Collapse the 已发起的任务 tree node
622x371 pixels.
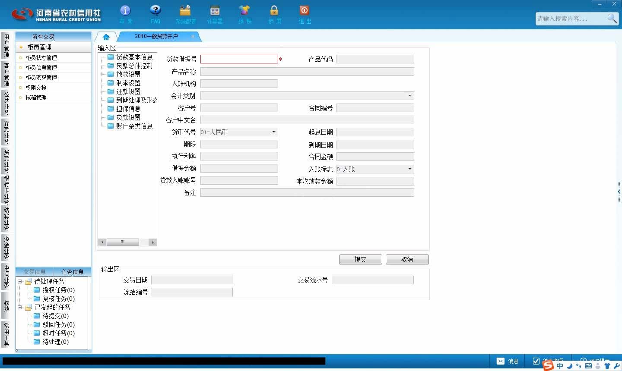click(19, 307)
